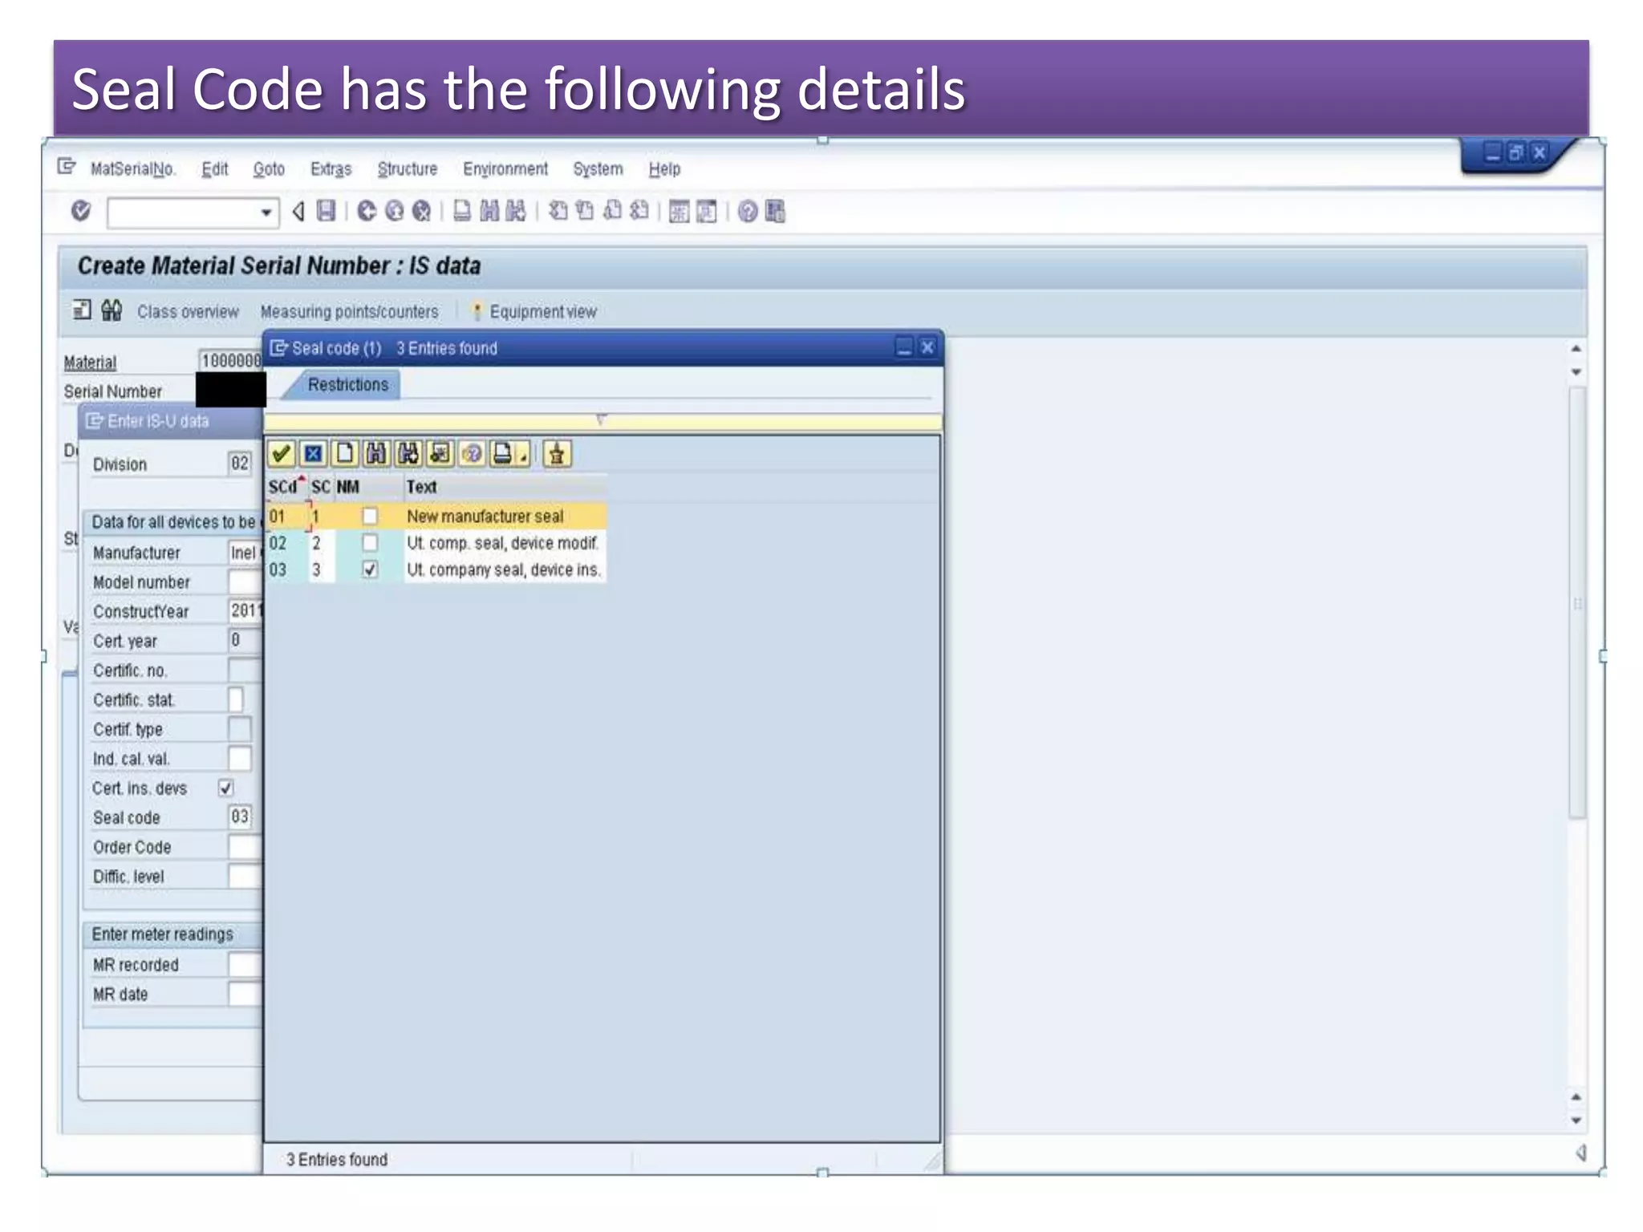This screenshot has width=1643, height=1232.
Task: Click the round question mark Information icon in Seal code dialog
Action: tap(472, 454)
